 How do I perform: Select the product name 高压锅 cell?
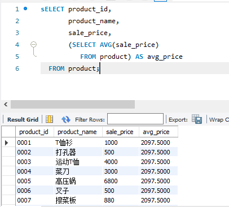(78, 181)
